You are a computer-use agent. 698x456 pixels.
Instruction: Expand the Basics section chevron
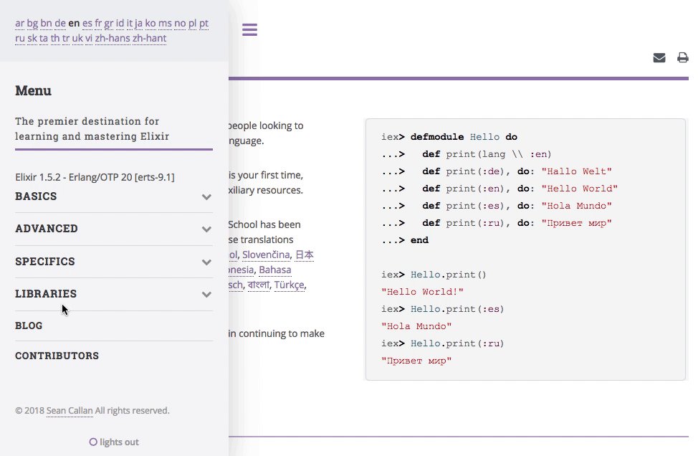tap(206, 197)
